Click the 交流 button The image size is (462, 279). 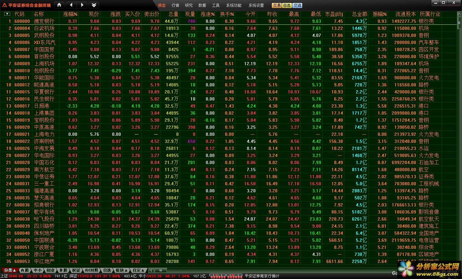pos(297,5)
